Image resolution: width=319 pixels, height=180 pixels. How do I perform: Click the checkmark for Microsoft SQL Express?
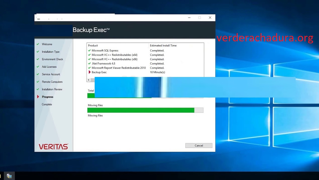pyautogui.click(x=89, y=50)
